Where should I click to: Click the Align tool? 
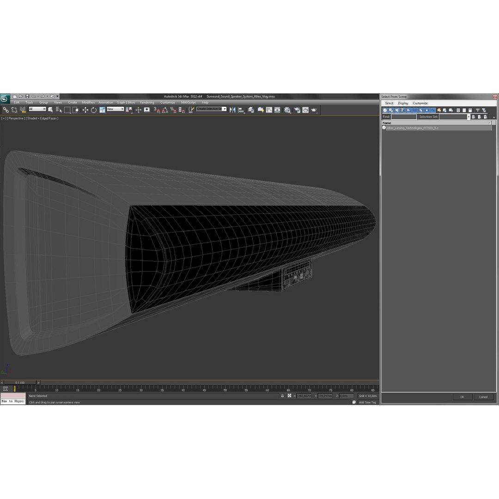(241, 110)
